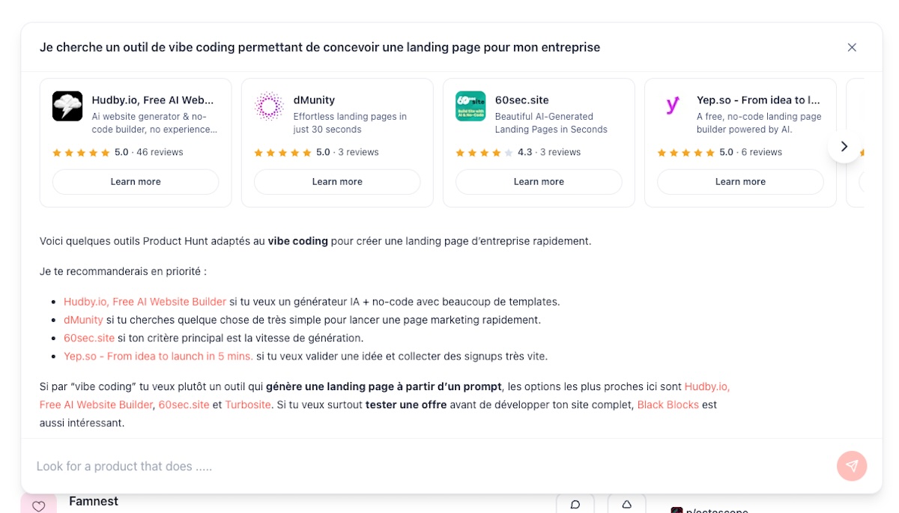Open the Turbosite link in the paragraph
Screen dimensions: 899x513
point(248,404)
